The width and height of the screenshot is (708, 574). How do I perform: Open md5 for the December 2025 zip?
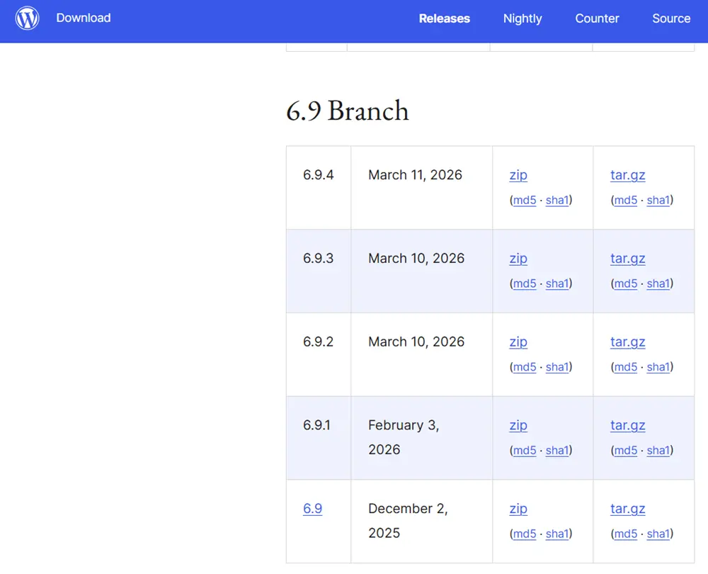click(x=525, y=534)
